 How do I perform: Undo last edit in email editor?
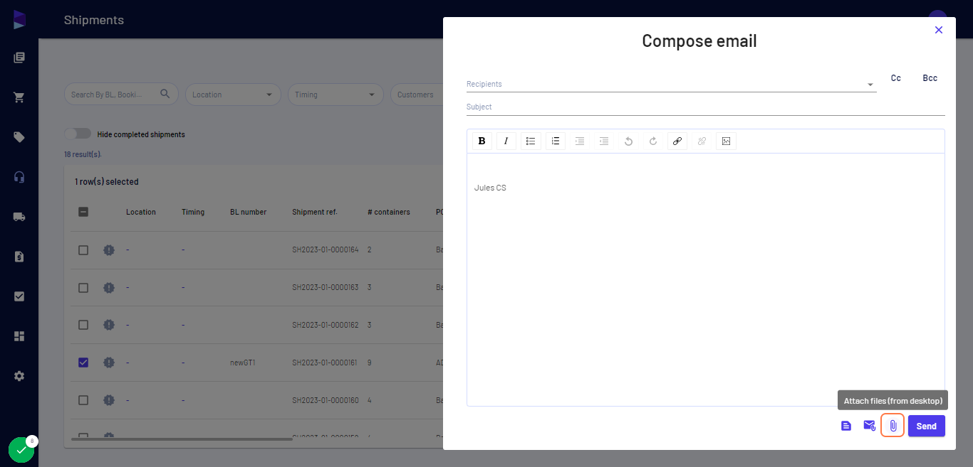[628, 141]
